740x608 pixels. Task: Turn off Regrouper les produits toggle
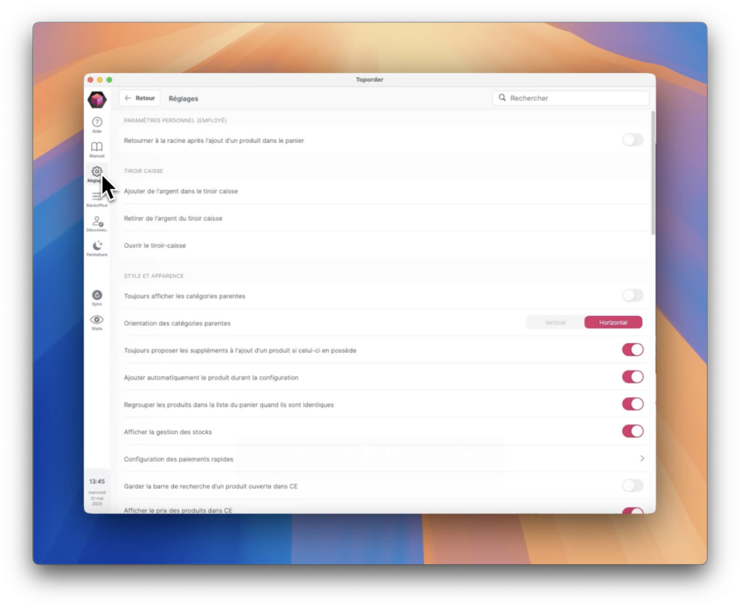click(632, 404)
